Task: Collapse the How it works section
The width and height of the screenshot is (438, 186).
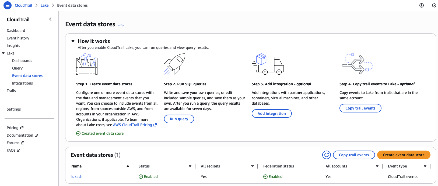Action: tap(73, 41)
